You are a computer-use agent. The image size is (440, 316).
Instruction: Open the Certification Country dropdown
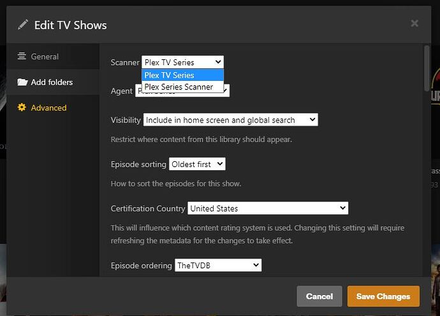pyautogui.click(x=268, y=208)
